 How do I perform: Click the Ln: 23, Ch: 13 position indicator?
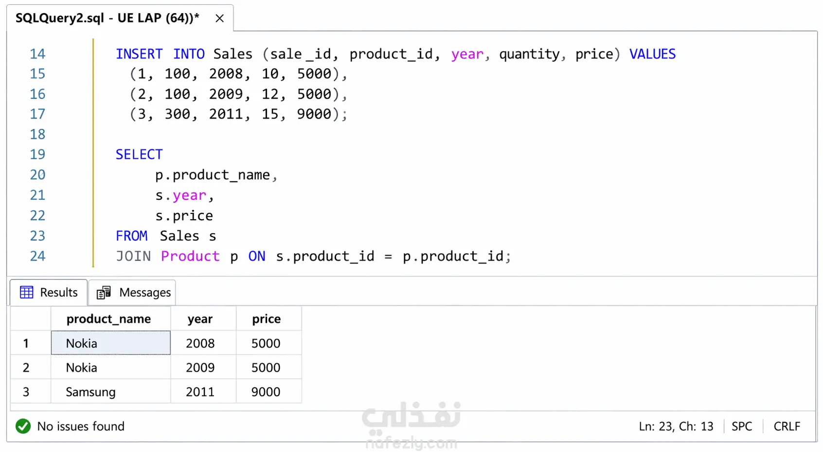[676, 426]
